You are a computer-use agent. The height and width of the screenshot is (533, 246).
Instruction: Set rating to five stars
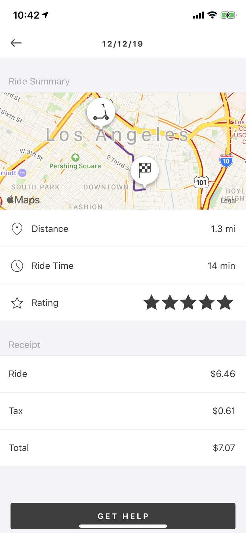(x=225, y=303)
